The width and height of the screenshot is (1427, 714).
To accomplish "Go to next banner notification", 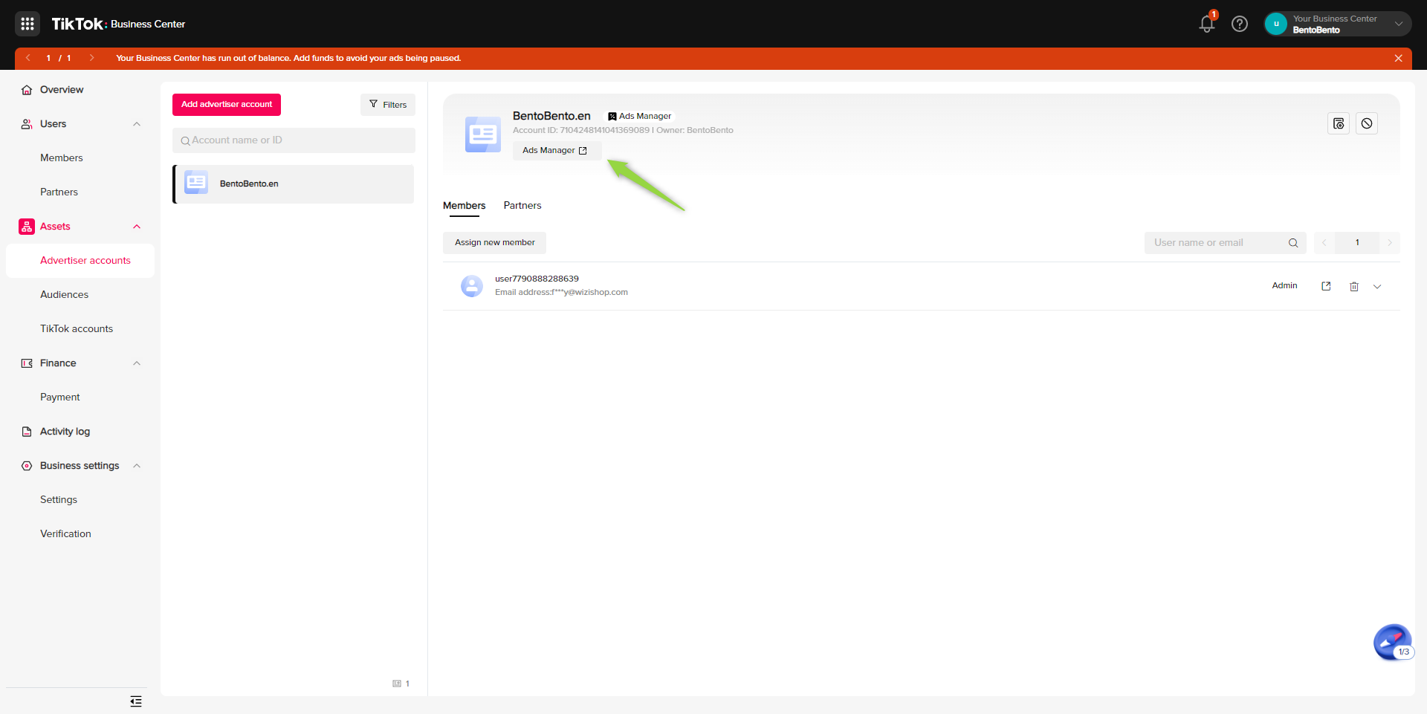I will (91, 58).
